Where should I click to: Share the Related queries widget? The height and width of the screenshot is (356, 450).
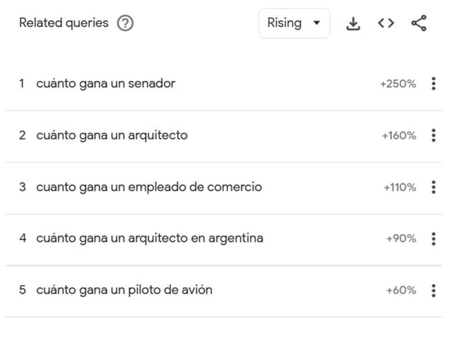(418, 23)
